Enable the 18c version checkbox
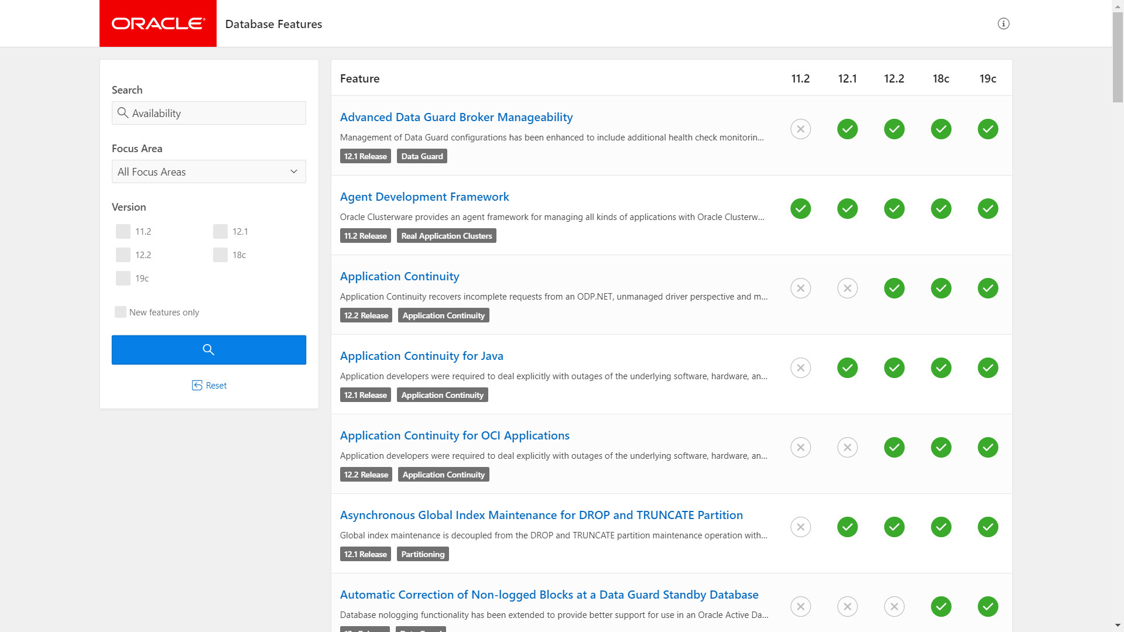This screenshot has height=632, width=1124. point(221,255)
